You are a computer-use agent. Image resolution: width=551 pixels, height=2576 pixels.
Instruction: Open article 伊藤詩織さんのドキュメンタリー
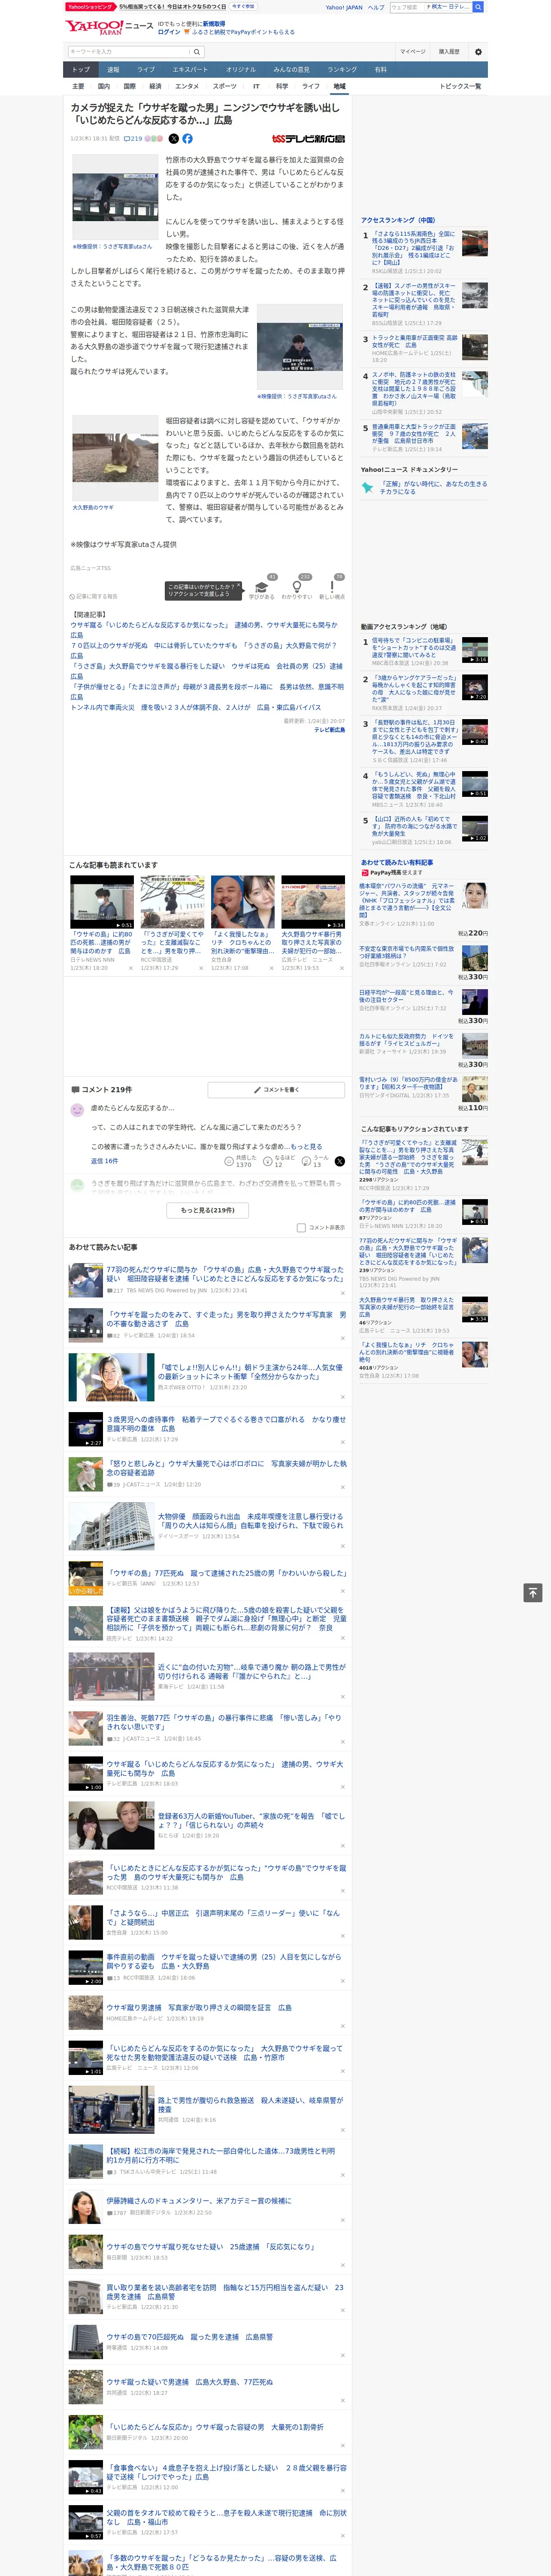(x=199, y=2201)
